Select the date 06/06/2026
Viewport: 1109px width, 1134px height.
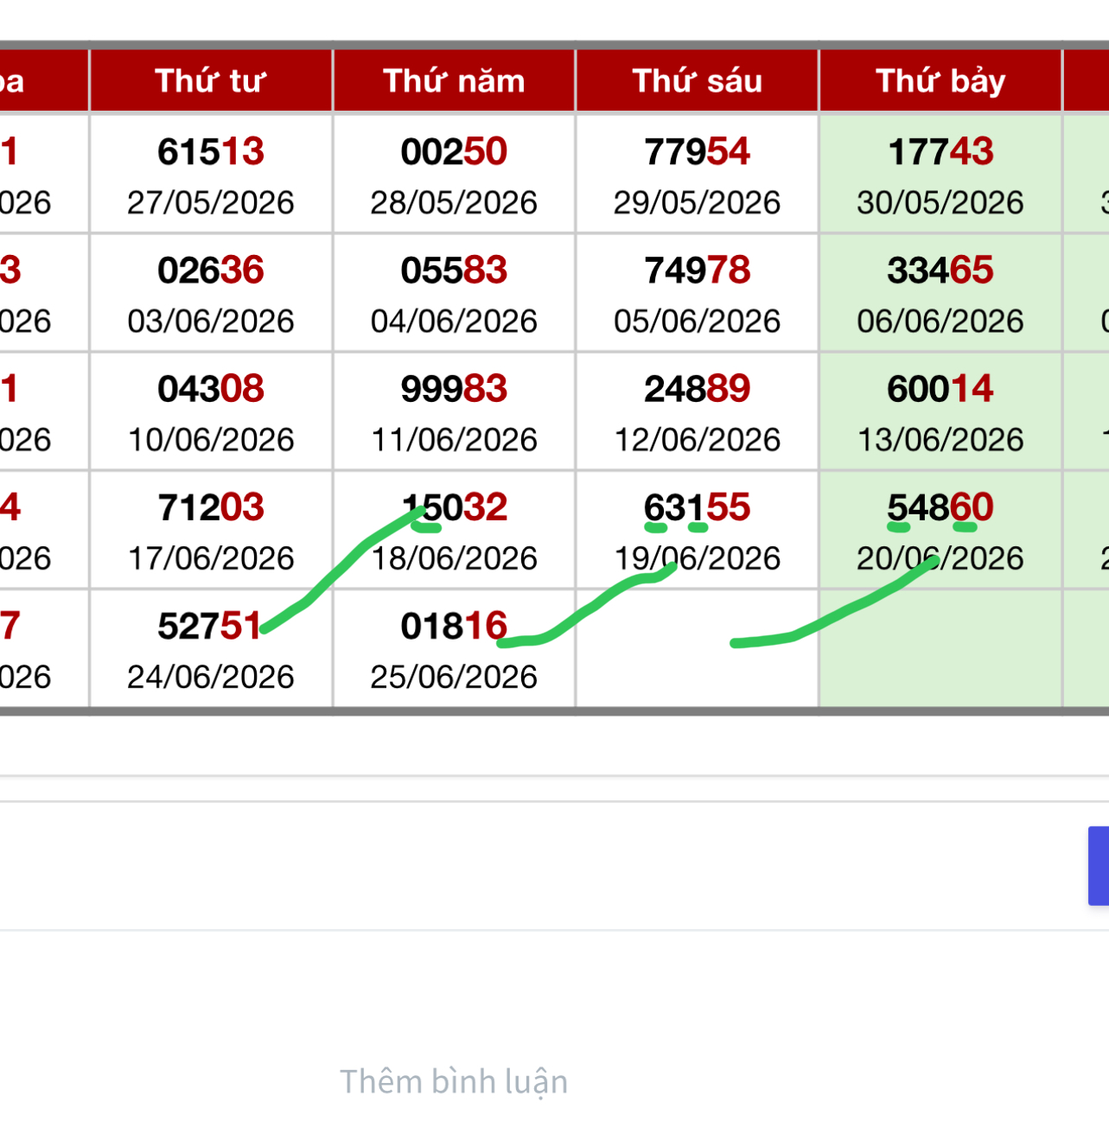[940, 322]
